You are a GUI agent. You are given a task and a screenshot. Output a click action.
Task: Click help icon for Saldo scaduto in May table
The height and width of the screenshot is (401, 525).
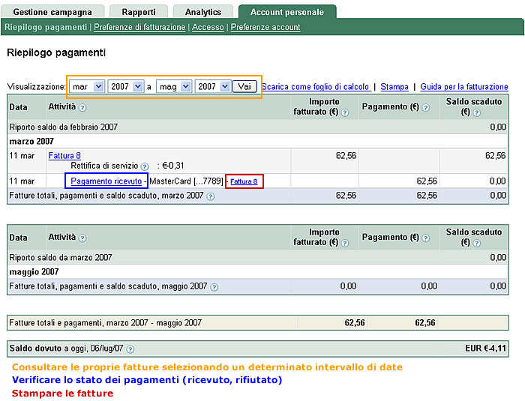coord(475,243)
